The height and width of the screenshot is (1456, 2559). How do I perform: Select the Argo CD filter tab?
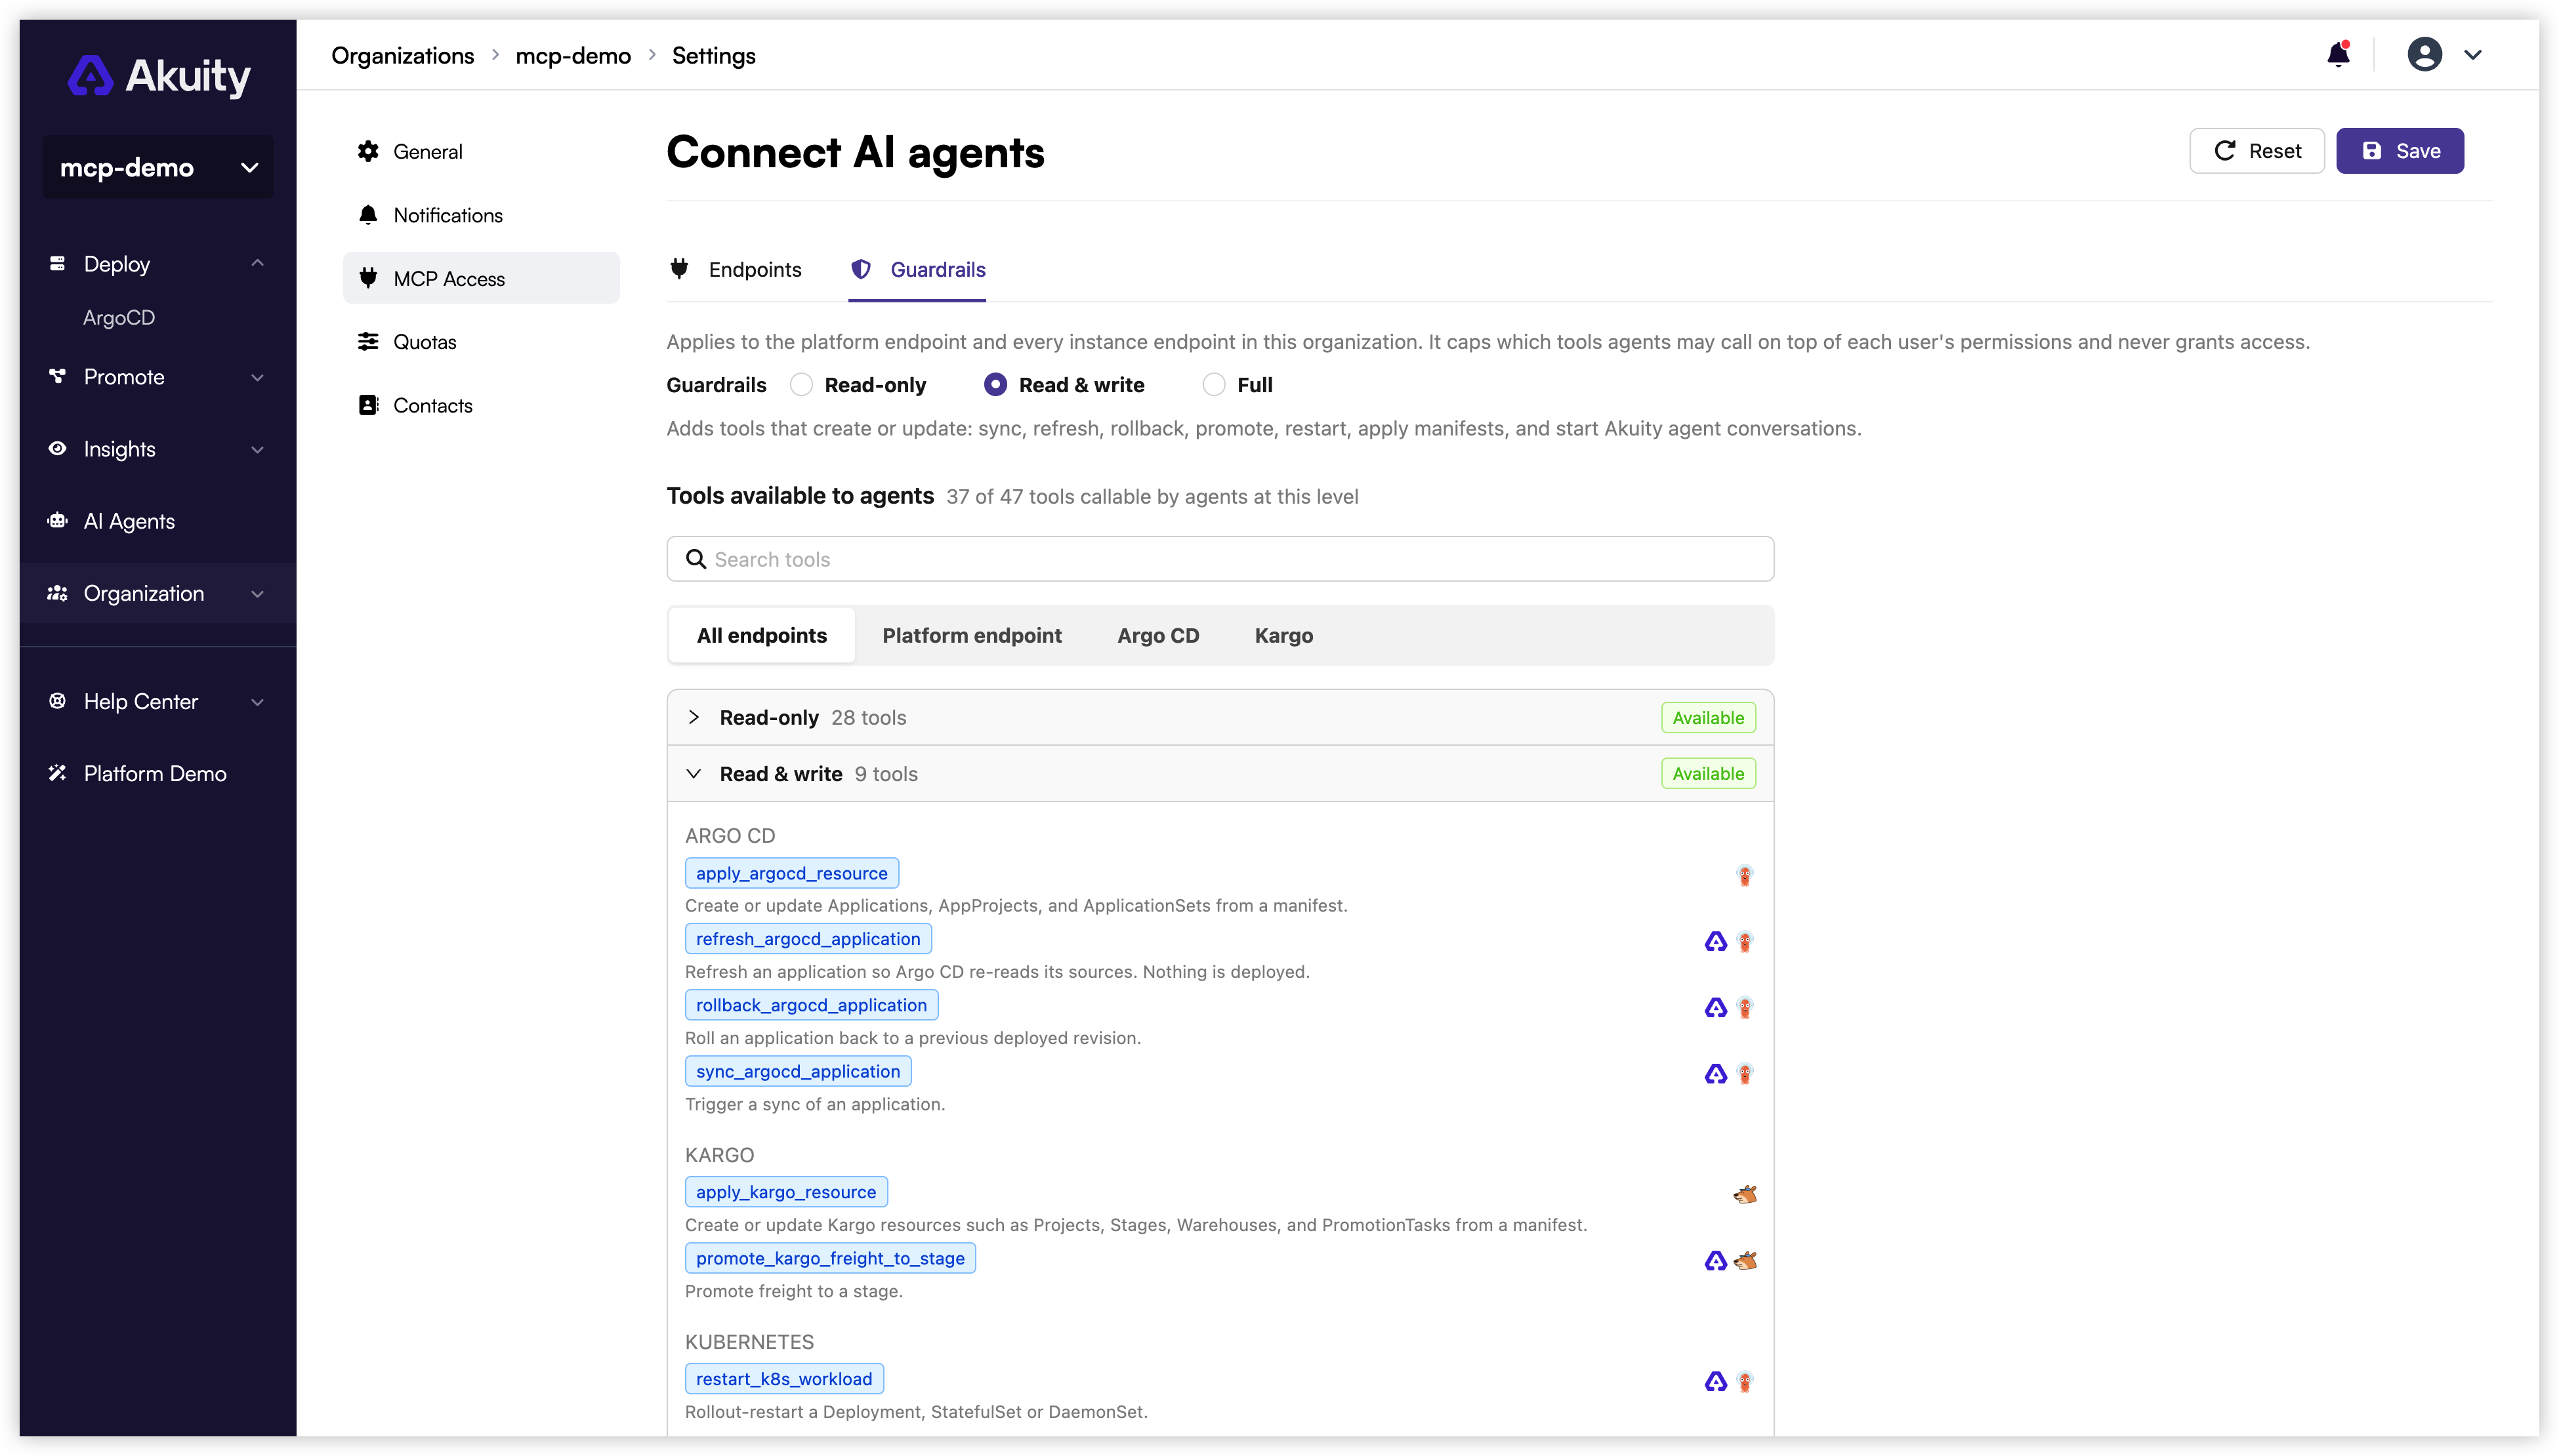coord(1157,636)
